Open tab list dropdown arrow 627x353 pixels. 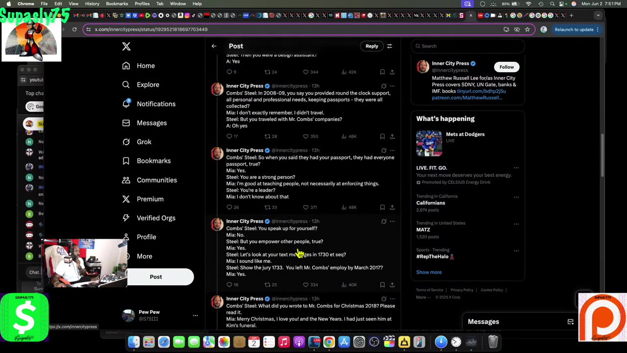598,15
